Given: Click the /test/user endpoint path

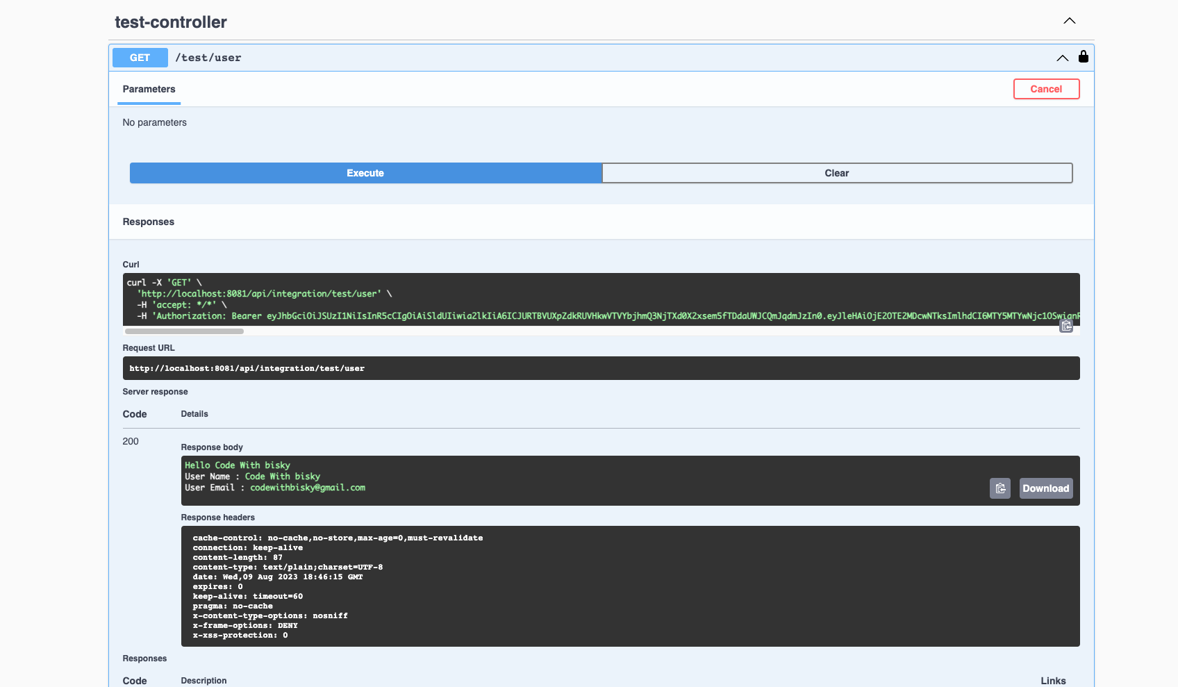Looking at the screenshot, I should pyautogui.click(x=208, y=58).
